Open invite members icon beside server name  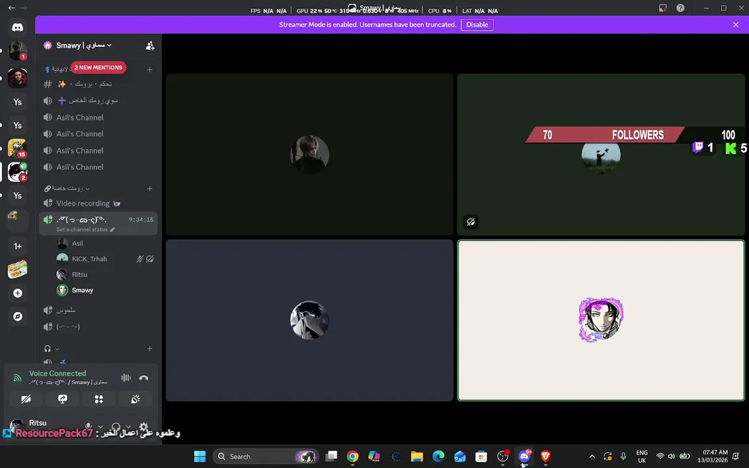pyautogui.click(x=150, y=45)
